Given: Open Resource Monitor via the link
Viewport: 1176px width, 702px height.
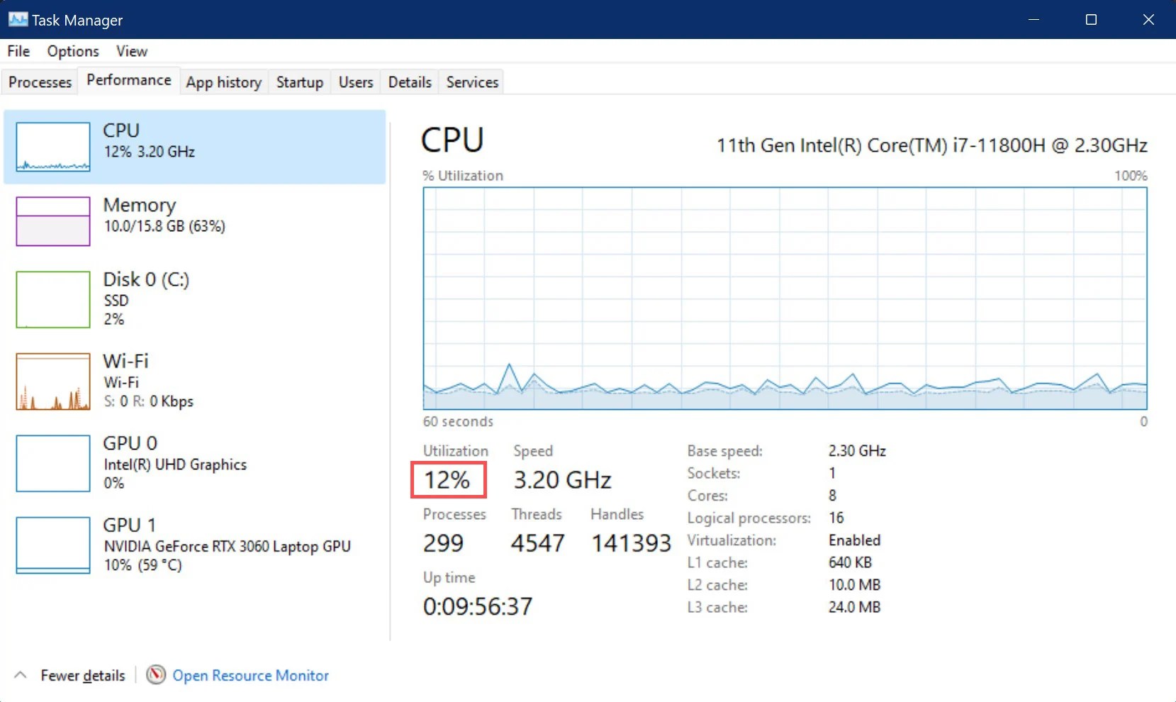Looking at the screenshot, I should click(x=251, y=675).
